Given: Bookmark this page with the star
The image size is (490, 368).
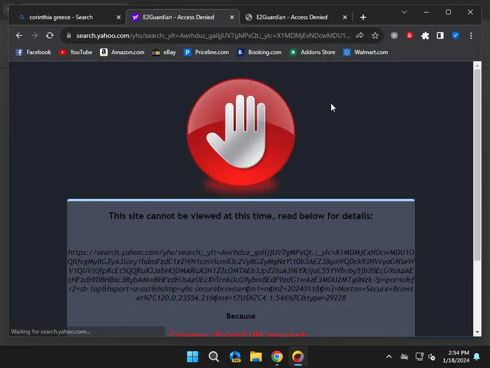Looking at the screenshot, I should click(375, 35).
